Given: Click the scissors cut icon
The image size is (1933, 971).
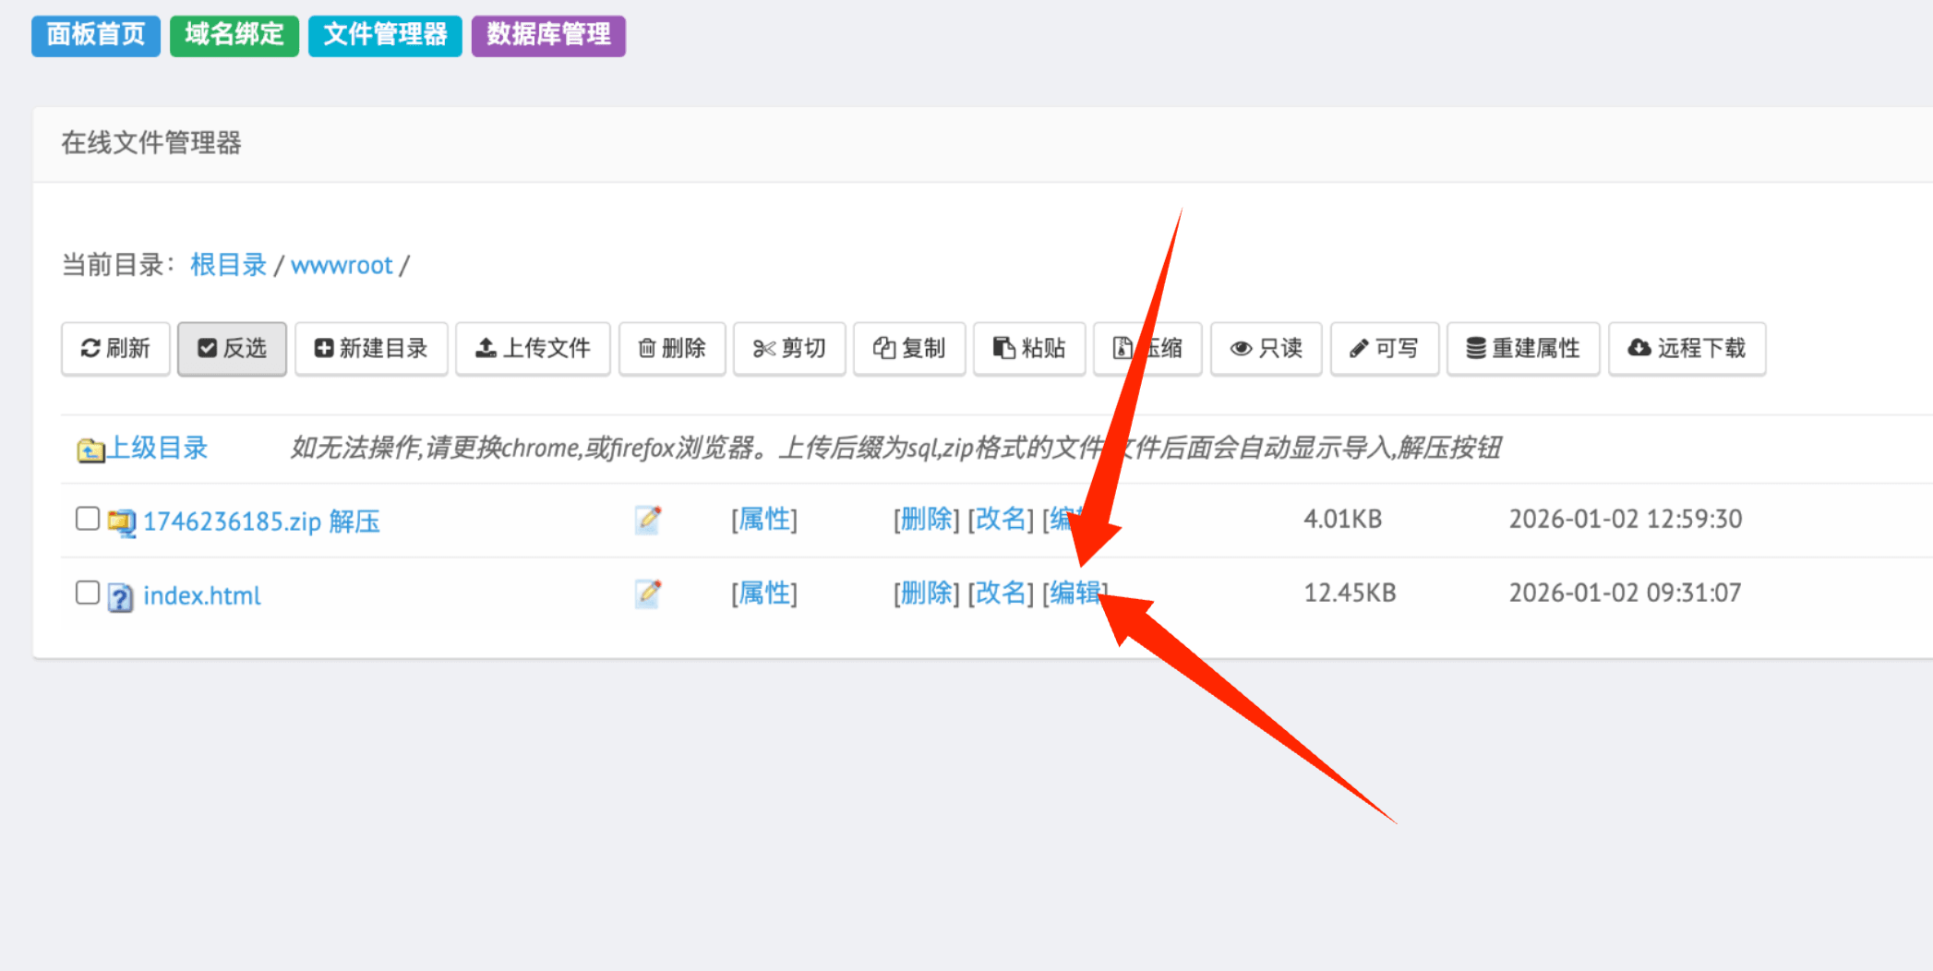Looking at the screenshot, I should pos(764,348).
